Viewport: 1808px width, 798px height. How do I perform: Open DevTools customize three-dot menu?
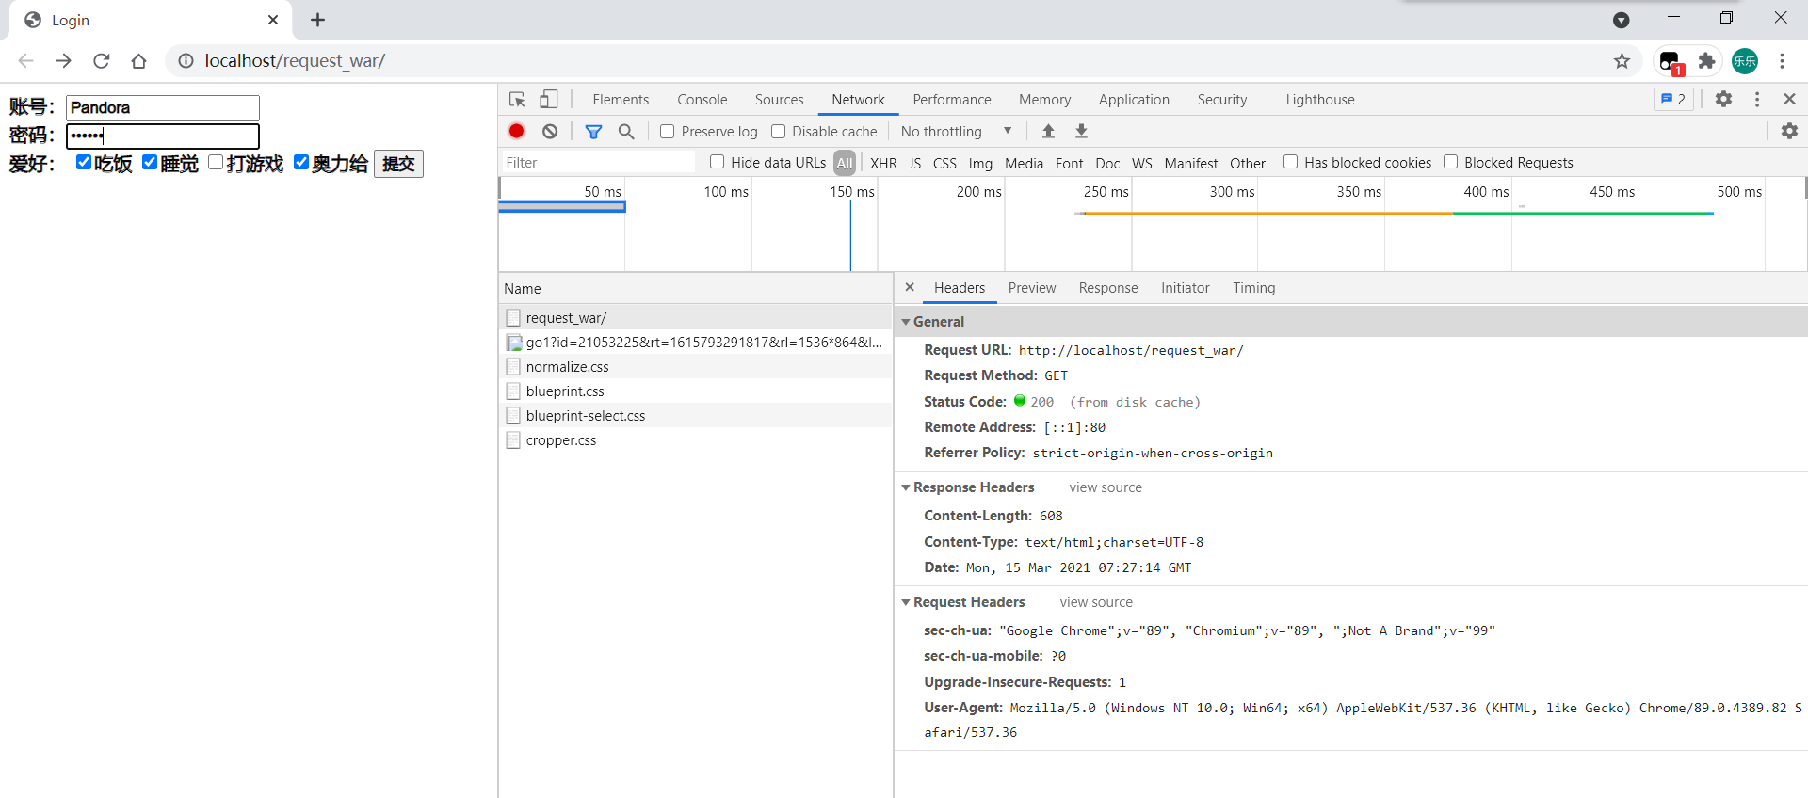(1757, 100)
